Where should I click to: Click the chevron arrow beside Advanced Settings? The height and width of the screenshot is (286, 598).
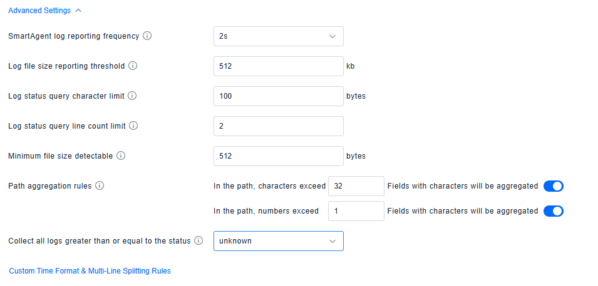(78, 11)
